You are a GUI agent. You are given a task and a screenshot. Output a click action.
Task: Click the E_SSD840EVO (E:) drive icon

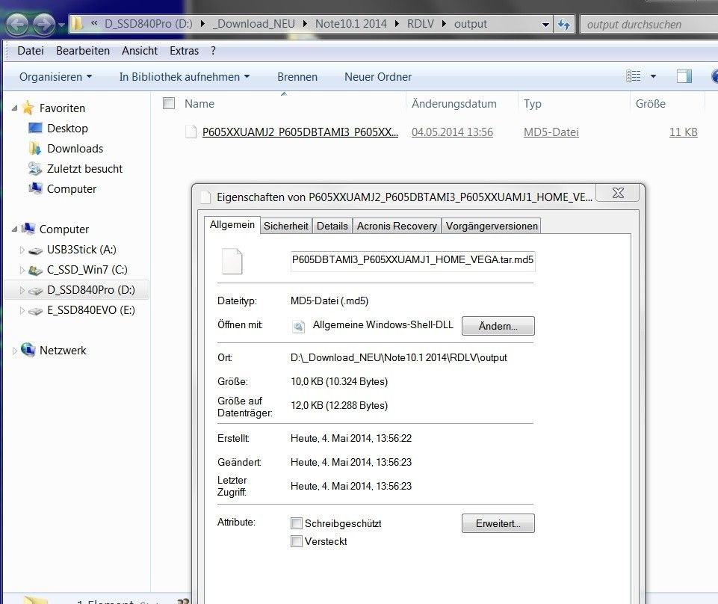coord(35,311)
